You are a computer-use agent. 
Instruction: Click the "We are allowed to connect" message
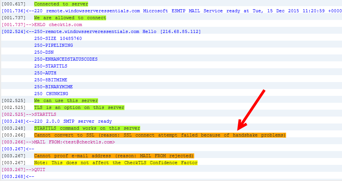click(x=70, y=18)
